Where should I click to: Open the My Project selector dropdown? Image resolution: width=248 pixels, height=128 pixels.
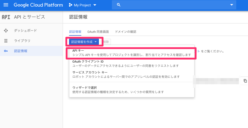pos(83,5)
